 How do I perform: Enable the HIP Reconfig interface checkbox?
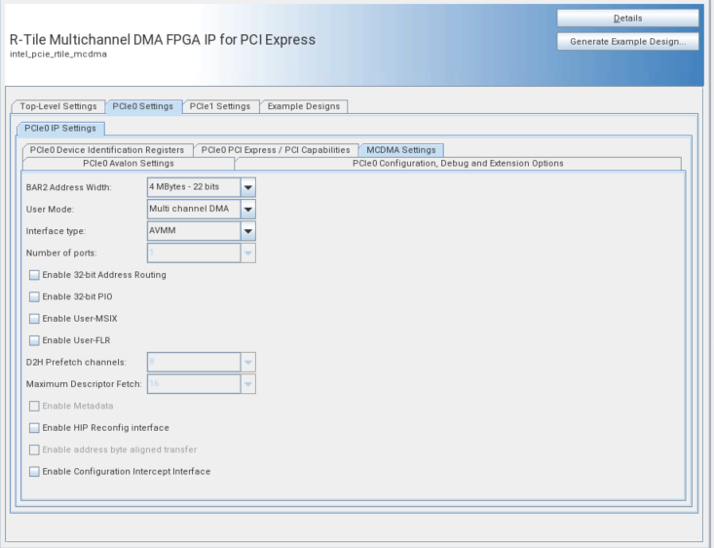coord(35,428)
